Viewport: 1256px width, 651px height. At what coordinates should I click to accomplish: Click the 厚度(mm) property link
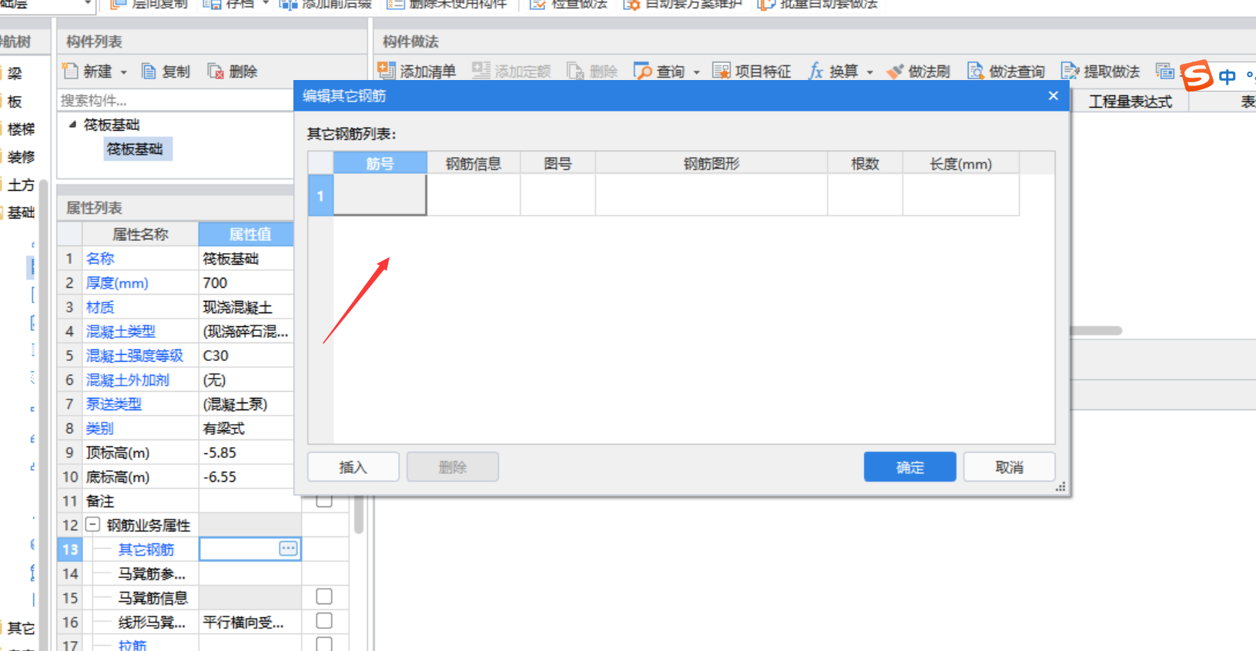point(117,282)
